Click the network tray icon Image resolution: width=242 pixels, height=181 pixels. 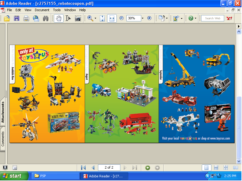[x=214, y=176]
